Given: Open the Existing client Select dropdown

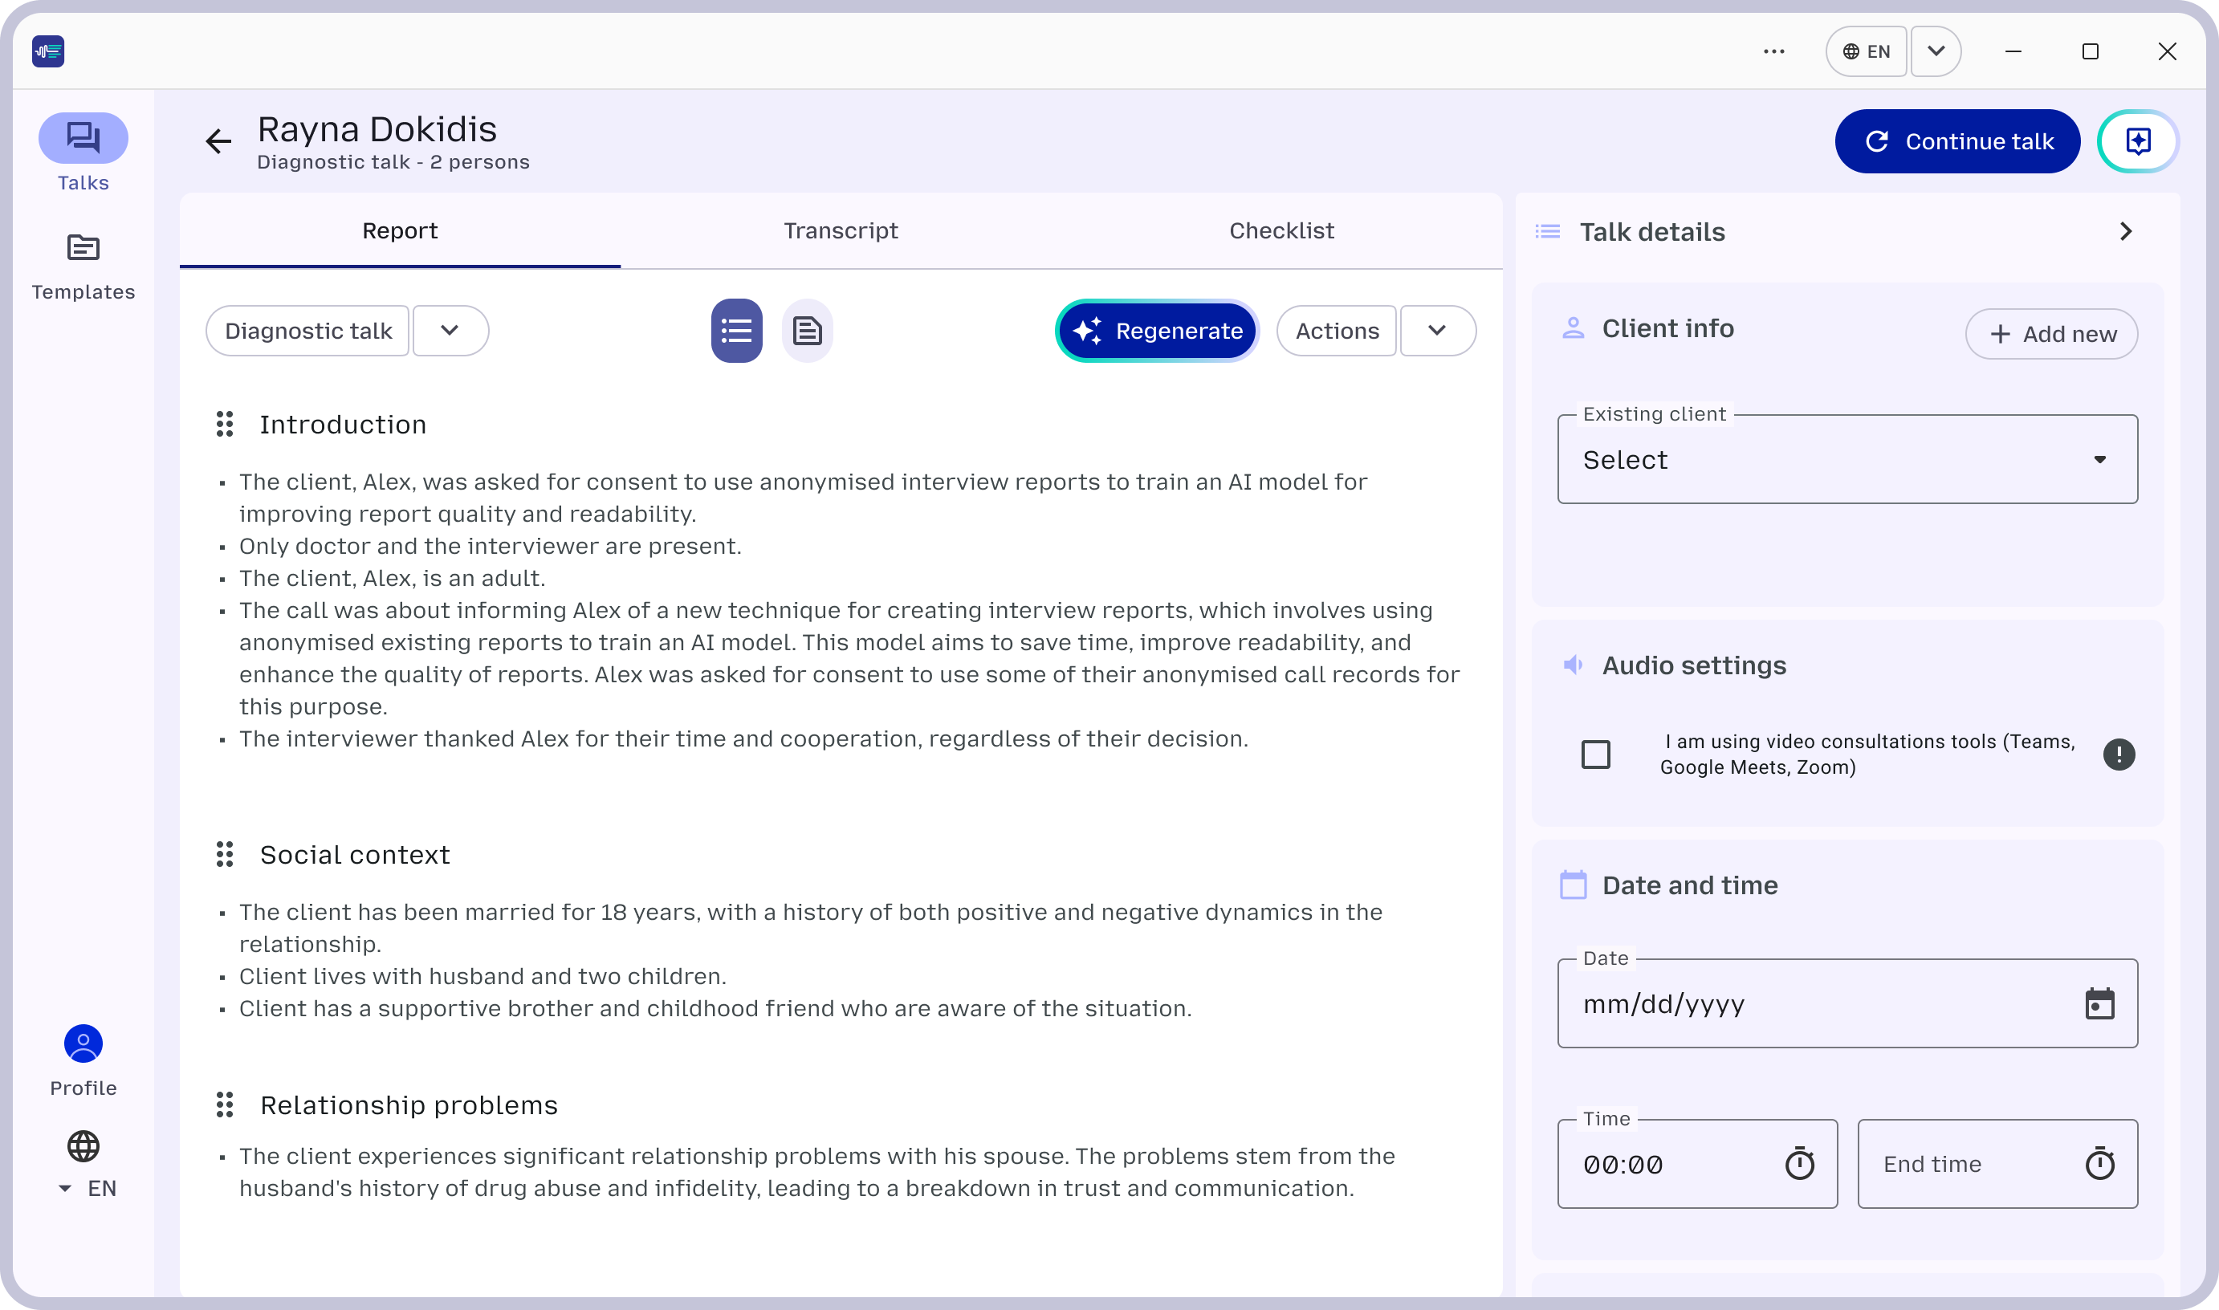Looking at the screenshot, I should 1846,460.
